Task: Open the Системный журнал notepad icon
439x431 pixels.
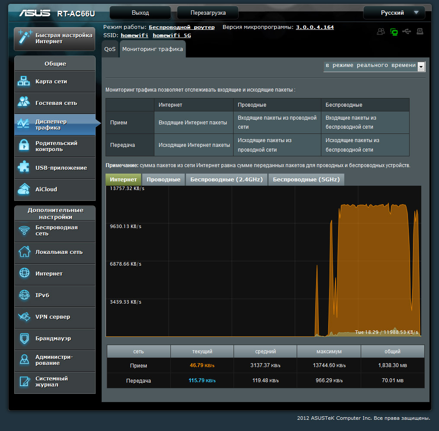Action: [x=25, y=381]
